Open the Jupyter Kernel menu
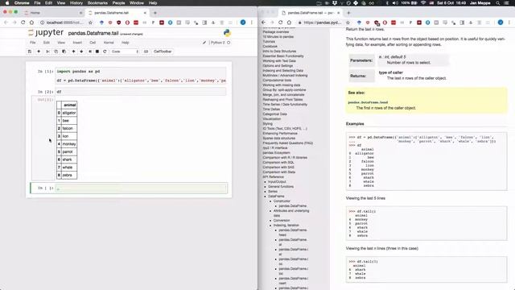The height and width of the screenshot is (290, 515). (109, 43)
